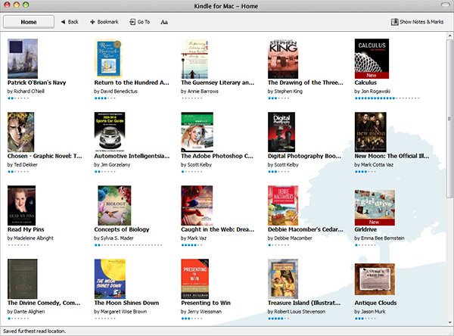Open the Aa font settings
The width and height of the screenshot is (454, 336).
164,22
